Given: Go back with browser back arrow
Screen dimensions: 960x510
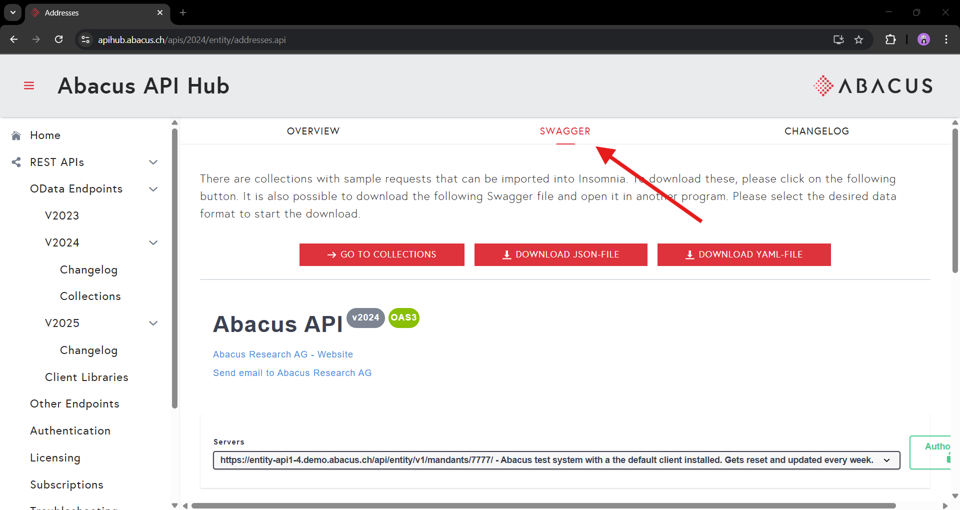Looking at the screenshot, I should pyautogui.click(x=14, y=39).
